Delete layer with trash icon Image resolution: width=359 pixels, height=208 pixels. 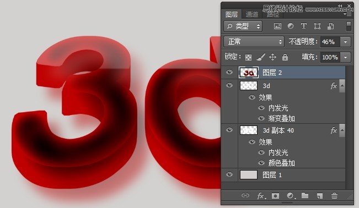tap(334, 196)
